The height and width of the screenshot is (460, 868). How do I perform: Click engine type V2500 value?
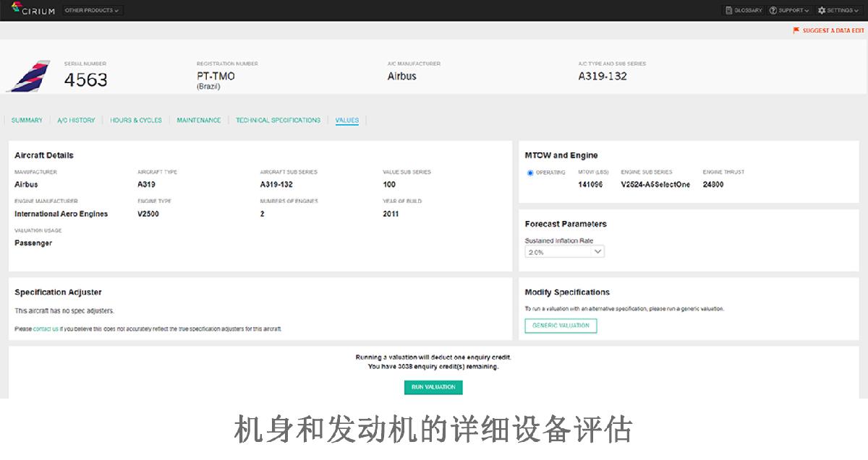149,214
